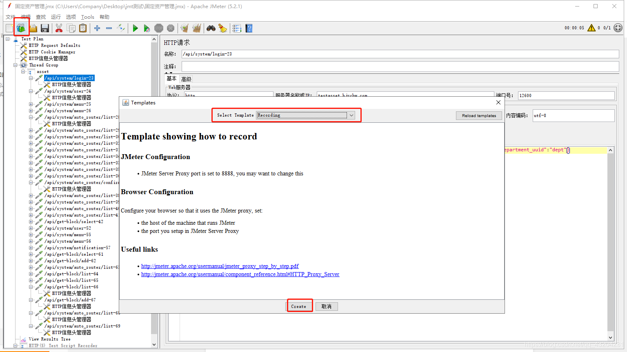Click the Cut scissors icon
The width and height of the screenshot is (627, 352).
(x=59, y=28)
